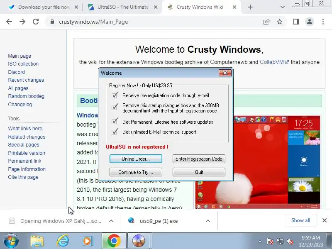Image resolution: width=332 pixels, height=249 pixels.
Task: Open Permanent link tool link
Action: point(24,161)
